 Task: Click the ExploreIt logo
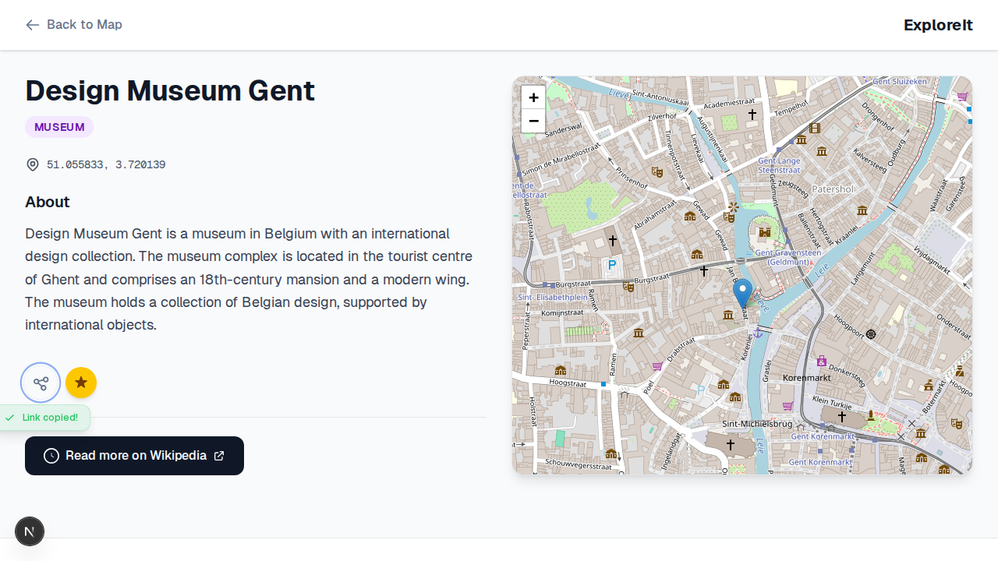tap(938, 25)
